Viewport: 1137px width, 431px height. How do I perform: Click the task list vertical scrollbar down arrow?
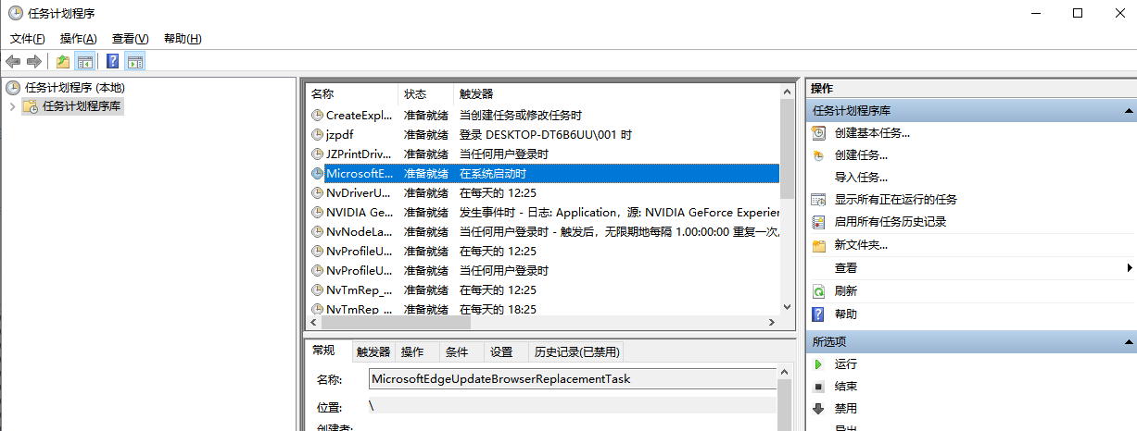coord(787,307)
